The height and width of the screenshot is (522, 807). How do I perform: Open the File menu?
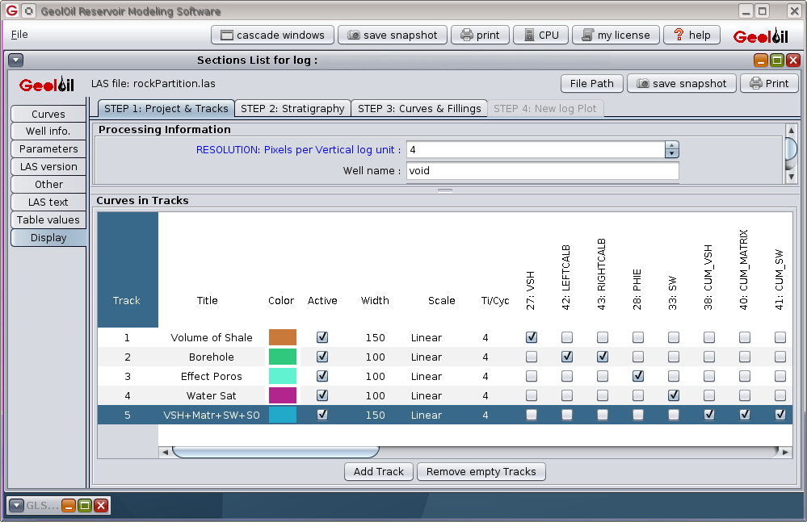pyautogui.click(x=19, y=35)
